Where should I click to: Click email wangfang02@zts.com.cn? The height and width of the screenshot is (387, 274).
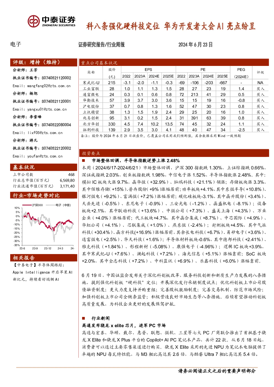coord(49,86)
